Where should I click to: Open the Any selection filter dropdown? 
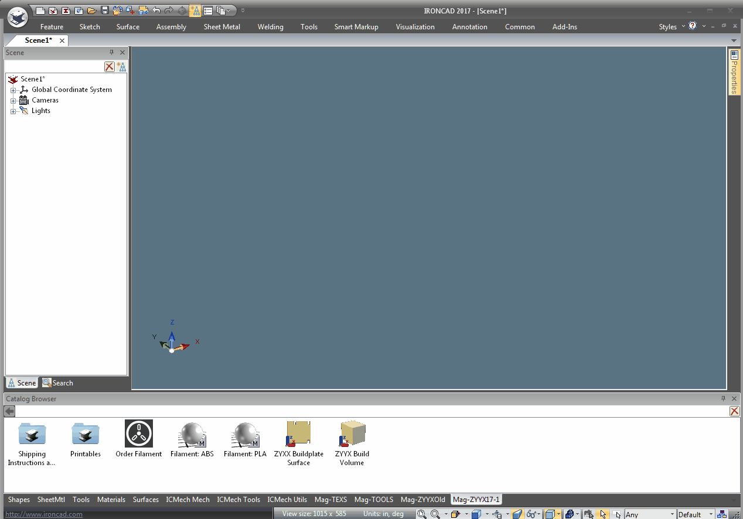click(x=650, y=514)
